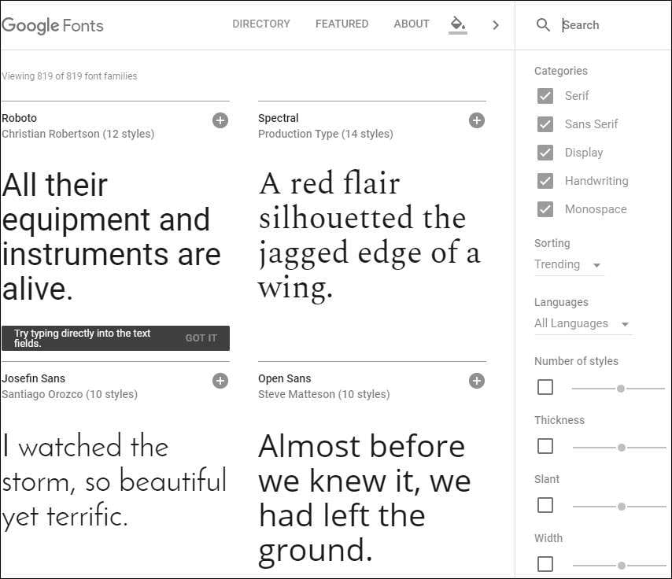Open the Roboto font name link
Viewport: 672px width, 579px height.
pyautogui.click(x=20, y=118)
